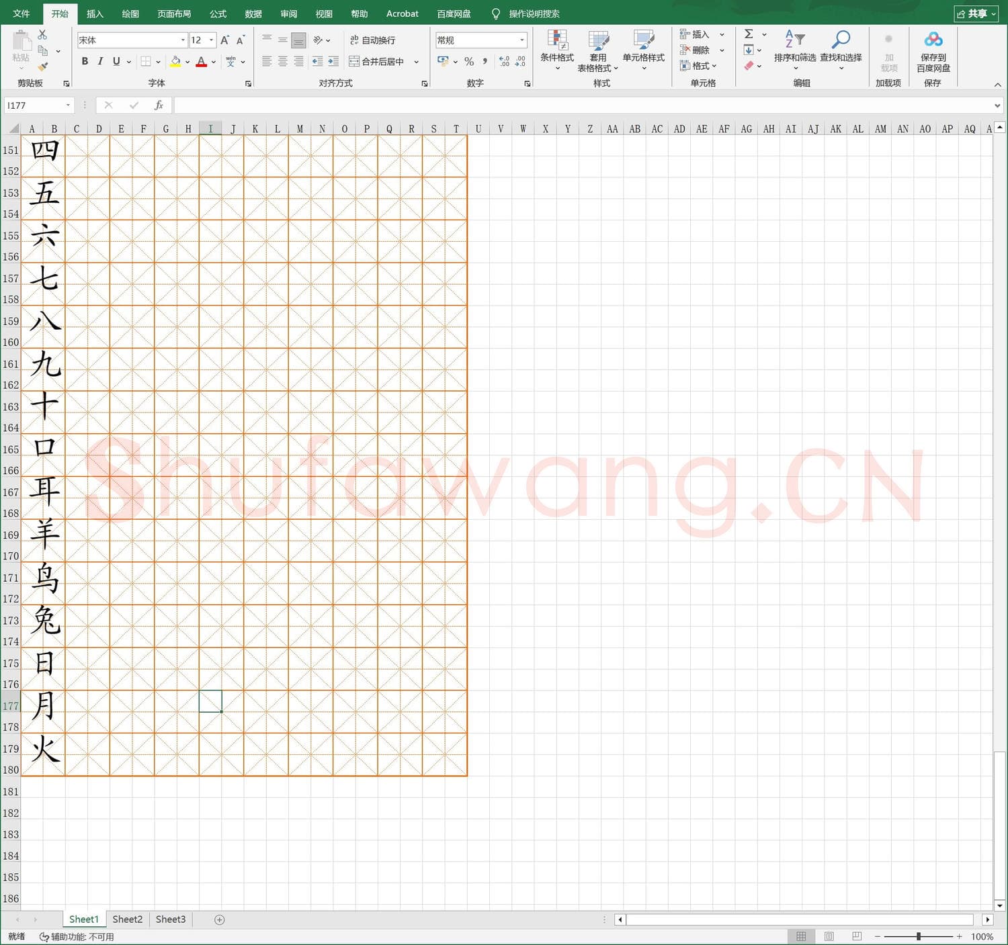Apply percent style format

(469, 61)
